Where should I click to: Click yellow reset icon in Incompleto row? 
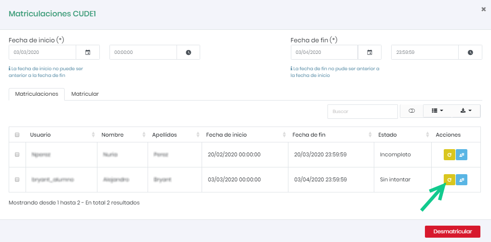click(x=449, y=154)
